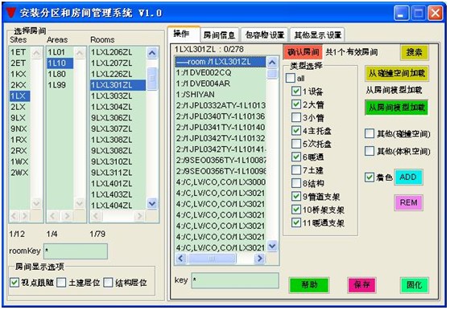Uncheck the '着色' coloring checkbox
Viewport: 450px width, 310px height.
click(369, 177)
